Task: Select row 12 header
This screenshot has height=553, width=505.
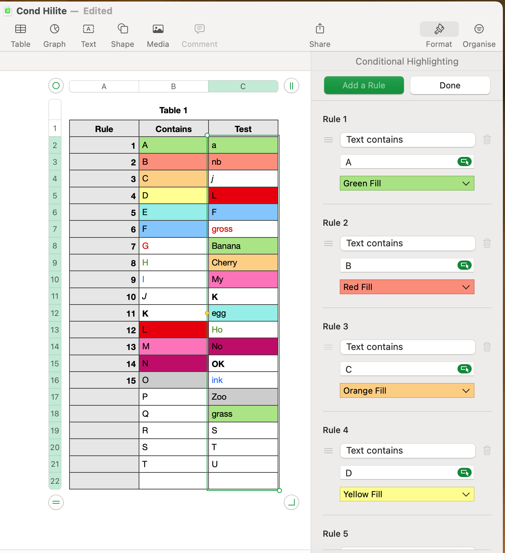Action: point(55,313)
